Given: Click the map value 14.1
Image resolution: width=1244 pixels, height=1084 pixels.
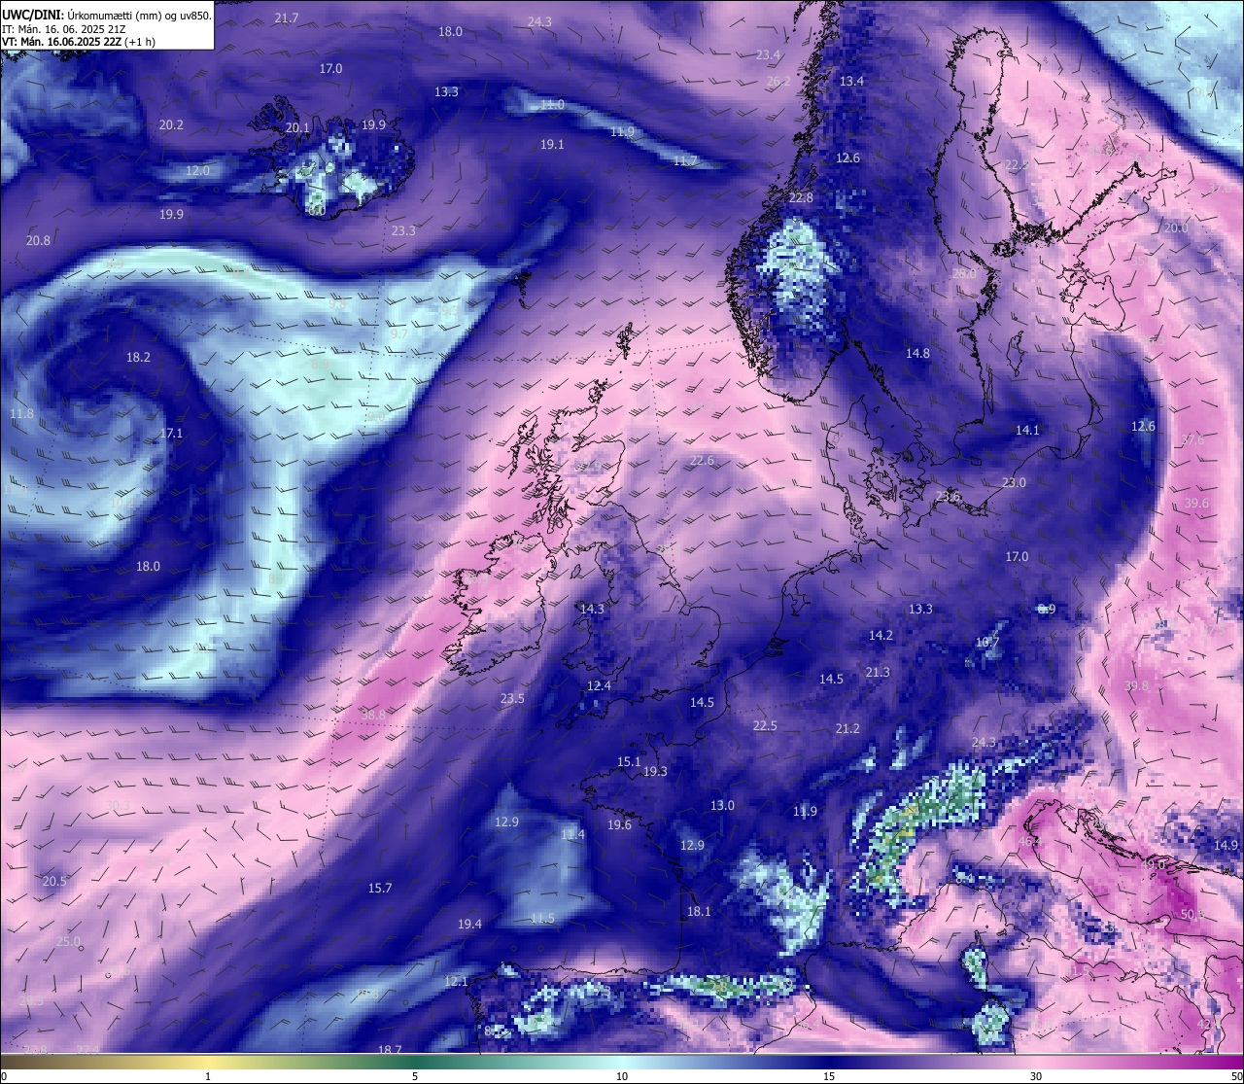Looking at the screenshot, I should point(1027,430).
